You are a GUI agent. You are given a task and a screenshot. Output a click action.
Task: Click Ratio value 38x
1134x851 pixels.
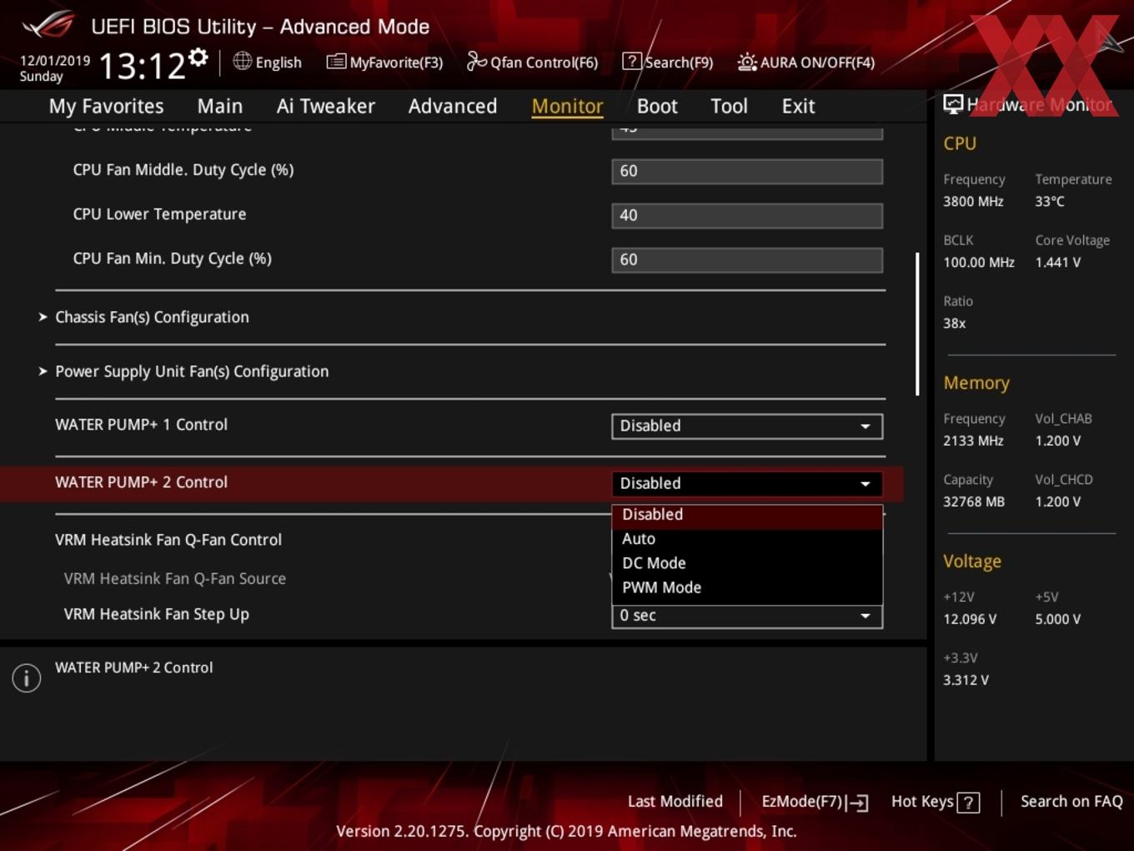[x=955, y=323]
